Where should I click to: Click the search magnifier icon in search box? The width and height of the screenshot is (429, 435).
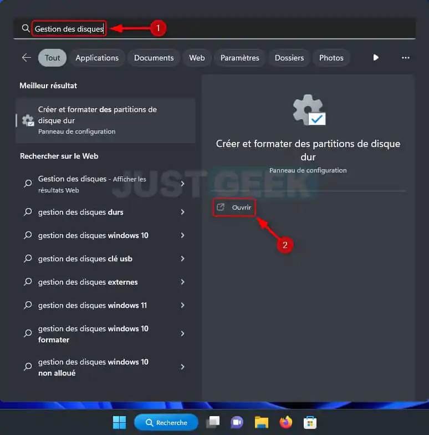click(25, 28)
